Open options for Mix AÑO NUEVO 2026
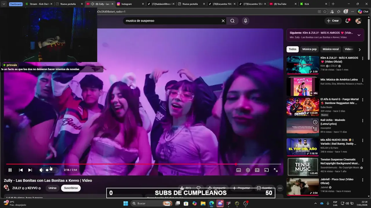 pos(362,140)
